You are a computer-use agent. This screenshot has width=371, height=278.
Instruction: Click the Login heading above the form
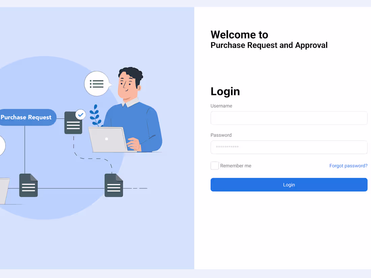pos(225,91)
